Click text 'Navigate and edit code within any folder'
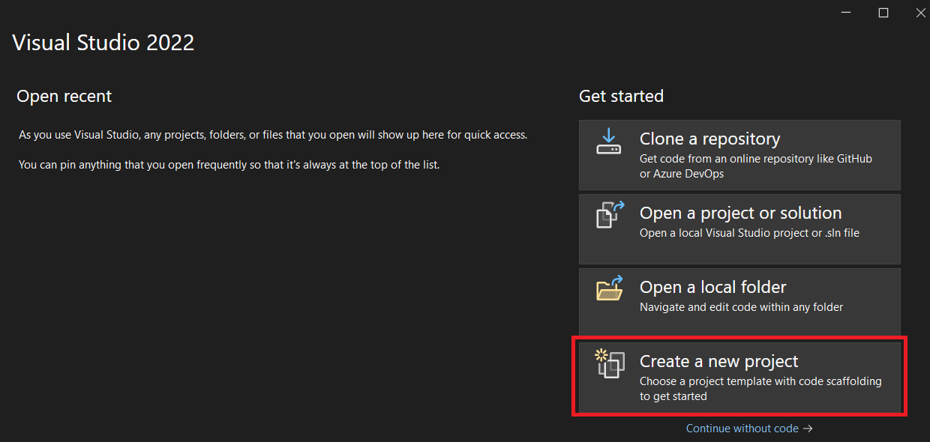The image size is (930, 442). click(x=742, y=307)
